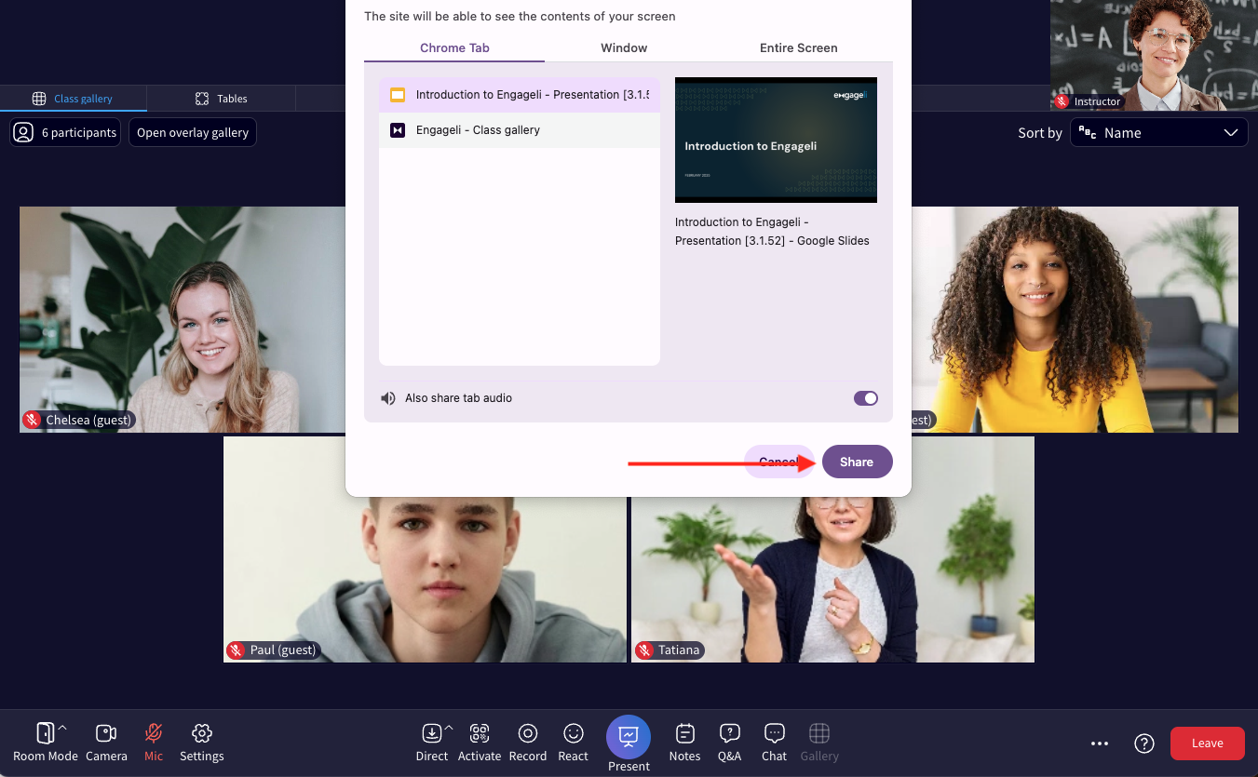This screenshot has height=777, width=1258.
Task: Open the help question mark
Action: click(x=1144, y=744)
